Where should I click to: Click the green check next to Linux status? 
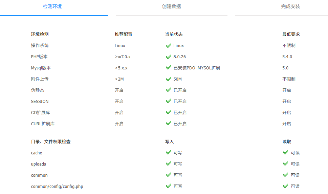(x=168, y=45)
